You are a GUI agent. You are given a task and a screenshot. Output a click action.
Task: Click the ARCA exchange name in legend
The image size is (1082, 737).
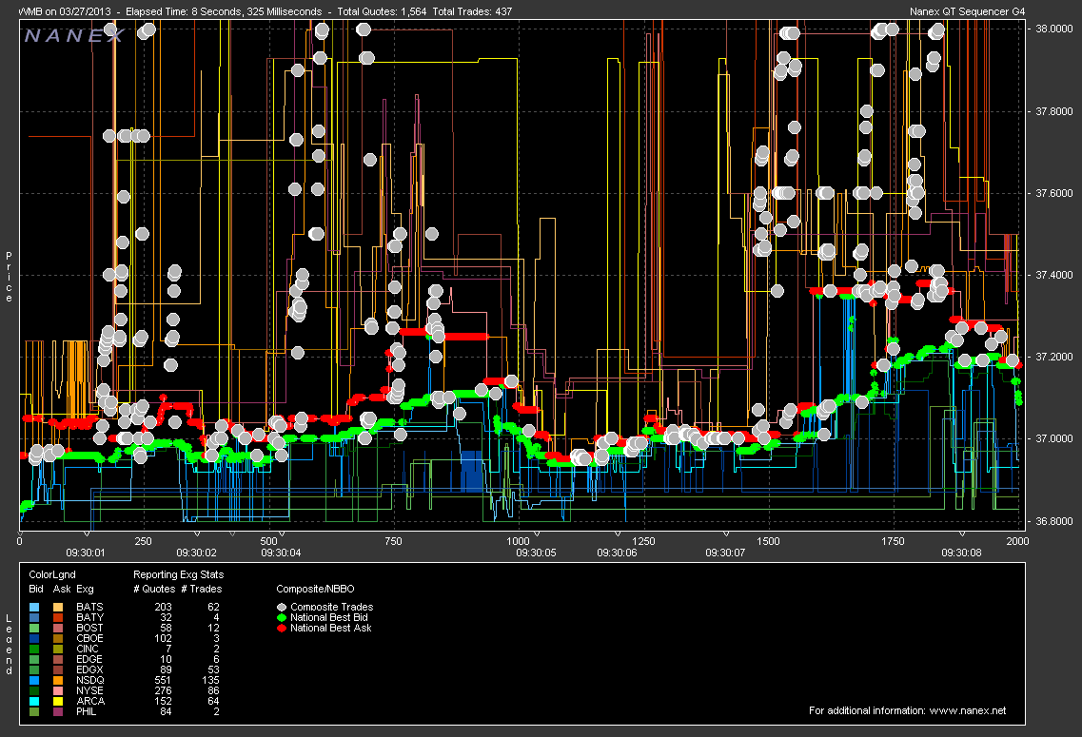click(x=90, y=701)
